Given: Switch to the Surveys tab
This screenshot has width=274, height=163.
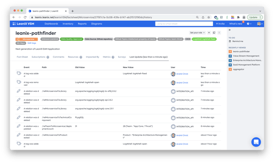Looking at the screenshot, I should pyautogui.click(x=122, y=57).
